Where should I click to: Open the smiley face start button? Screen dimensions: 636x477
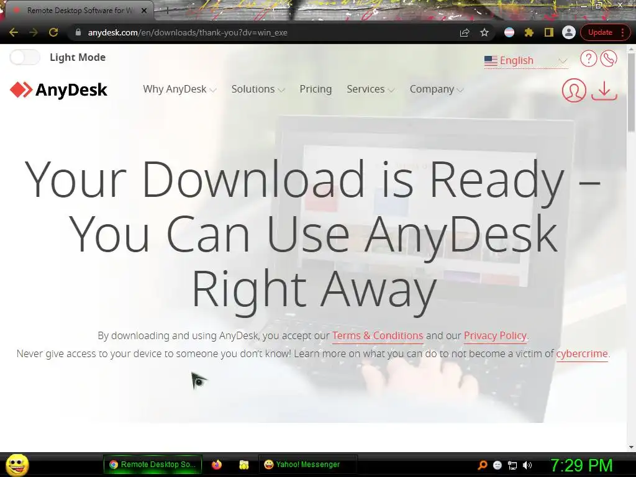point(17,465)
